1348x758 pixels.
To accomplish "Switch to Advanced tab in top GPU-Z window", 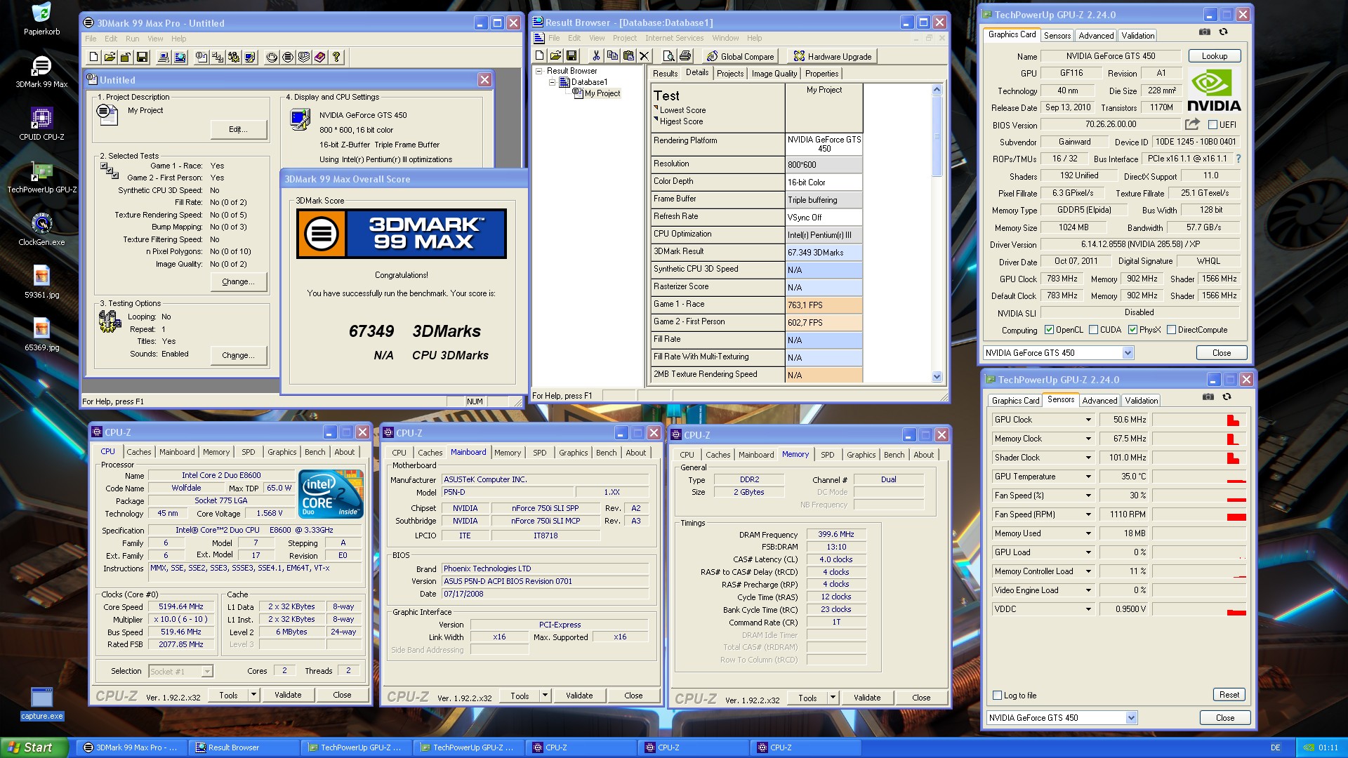I will (x=1096, y=36).
